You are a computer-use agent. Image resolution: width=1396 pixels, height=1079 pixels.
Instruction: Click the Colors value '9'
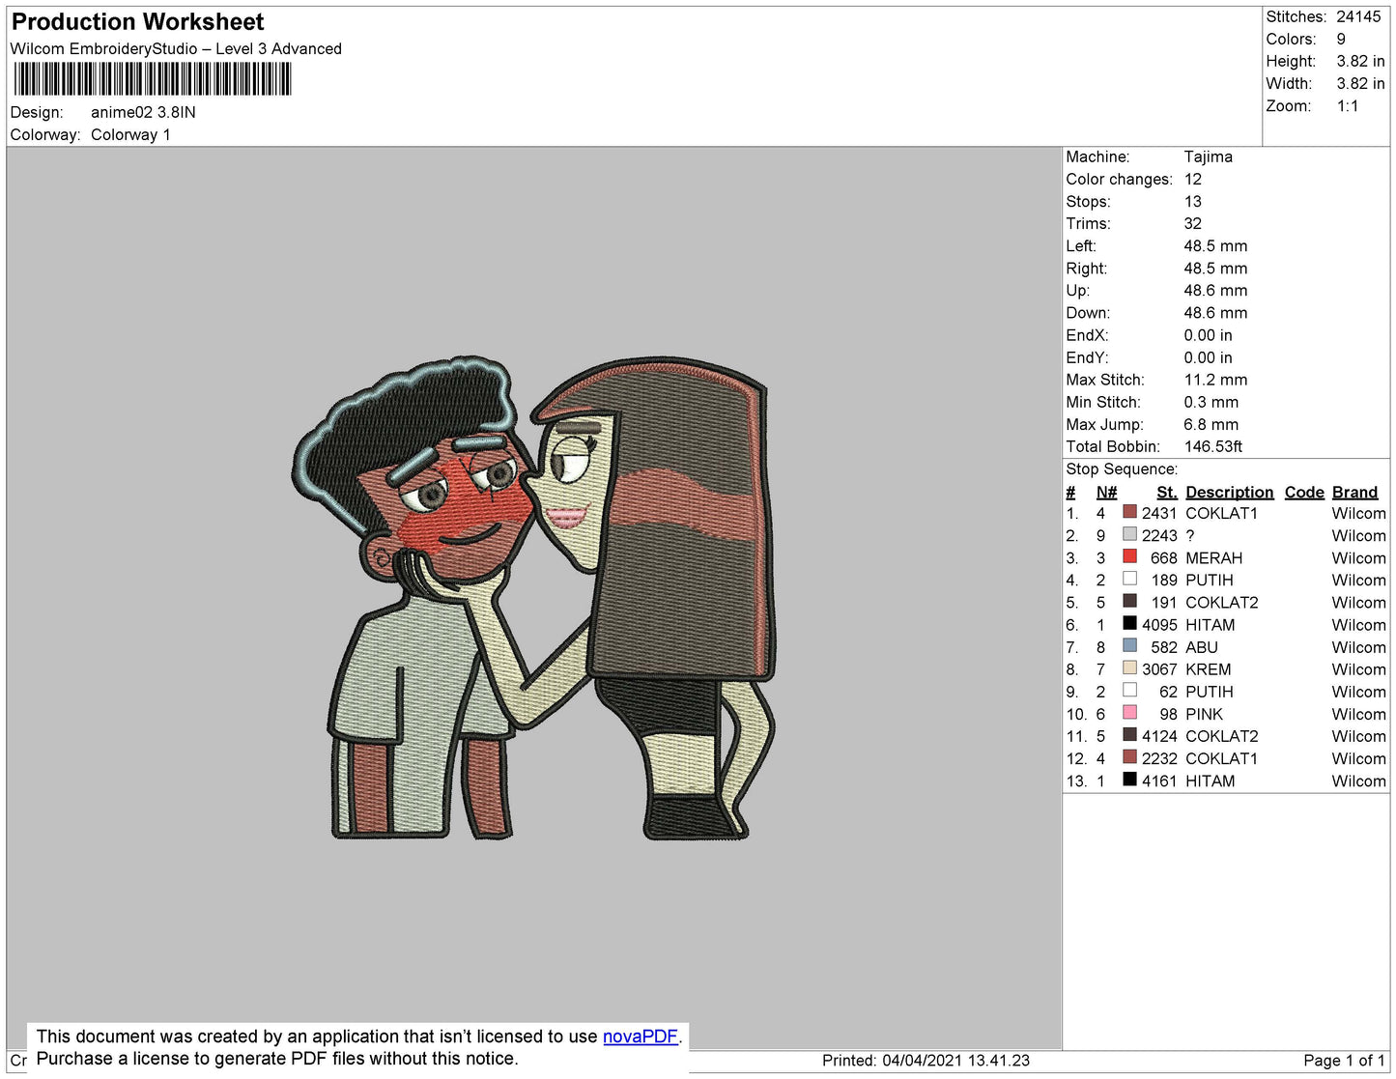pyautogui.click(x=1341, y=39)
